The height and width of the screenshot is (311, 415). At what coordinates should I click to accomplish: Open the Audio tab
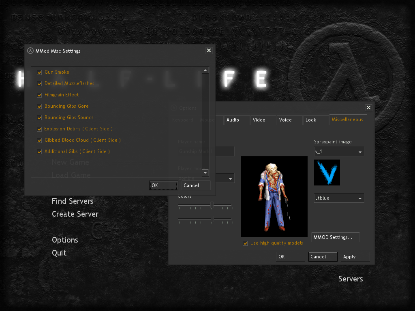click(x=233, y=120)
